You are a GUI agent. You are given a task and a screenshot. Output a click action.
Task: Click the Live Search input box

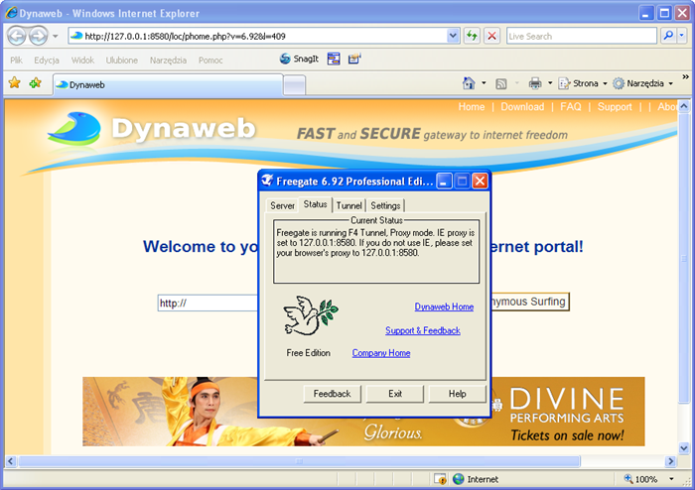coord(581,36)
